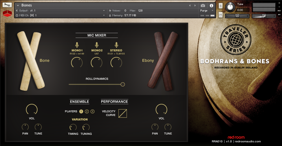The image size is (282, 146).
Task: Open the wrench instrument edit tool
Action: (7, 5)
